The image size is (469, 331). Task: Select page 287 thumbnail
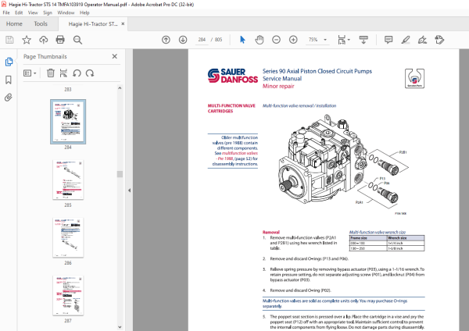click(68, 295)
